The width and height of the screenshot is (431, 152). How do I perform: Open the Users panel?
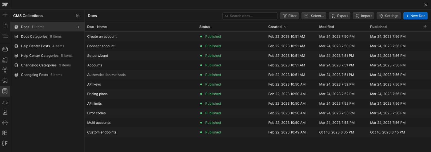(5, 112)
